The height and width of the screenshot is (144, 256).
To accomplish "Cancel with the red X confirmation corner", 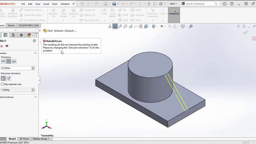I will click(x=254, y=38).
